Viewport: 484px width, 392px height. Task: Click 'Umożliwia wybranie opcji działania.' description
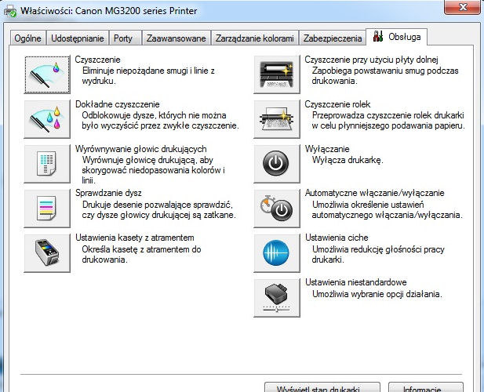click(x=377, y=294)
